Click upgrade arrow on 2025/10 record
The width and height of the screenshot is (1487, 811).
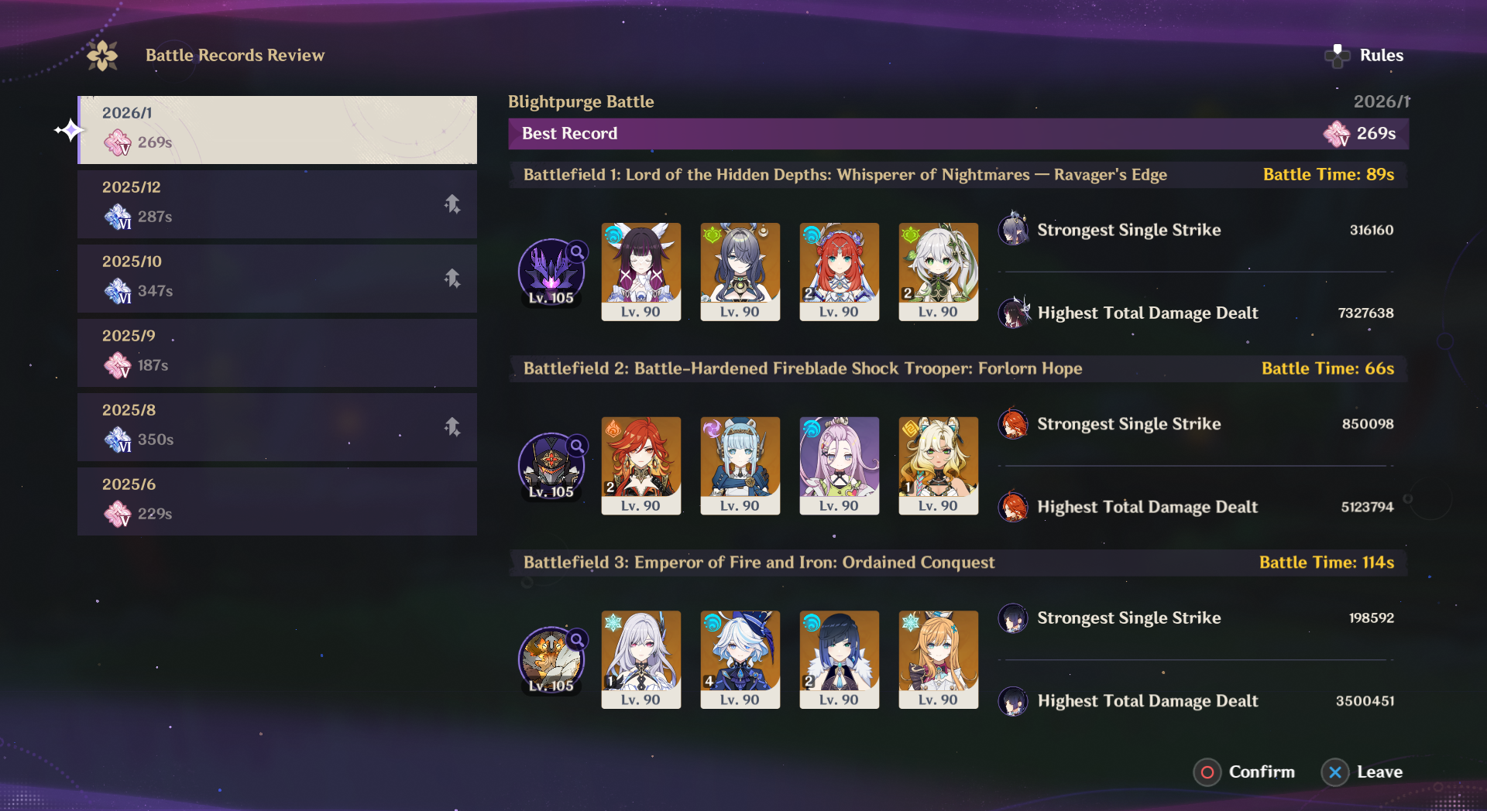tap(452, 278)
